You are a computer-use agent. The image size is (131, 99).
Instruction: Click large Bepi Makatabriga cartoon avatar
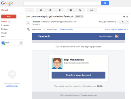[57, 63]
